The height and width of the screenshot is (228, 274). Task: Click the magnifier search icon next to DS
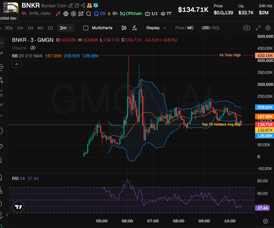tap(89, 14)
